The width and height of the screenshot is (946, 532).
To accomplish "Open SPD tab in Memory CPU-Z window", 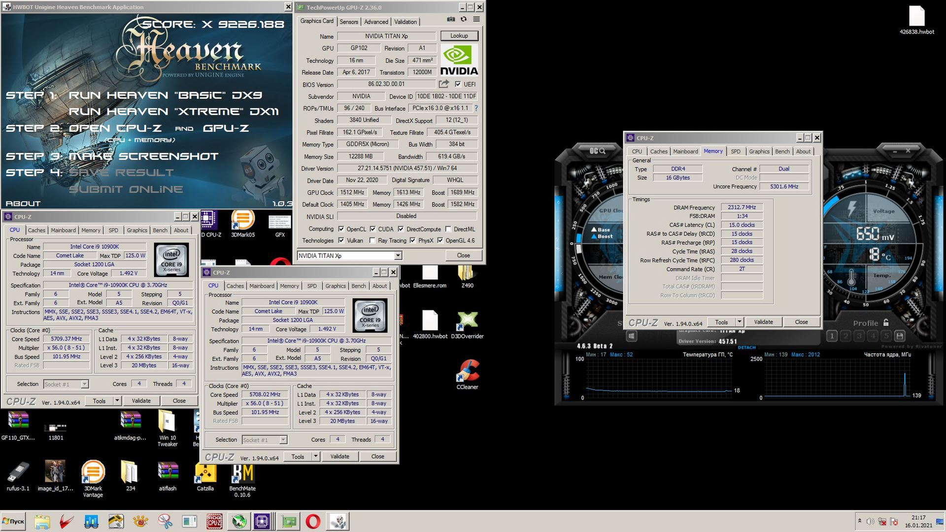I will coord(735,151).
